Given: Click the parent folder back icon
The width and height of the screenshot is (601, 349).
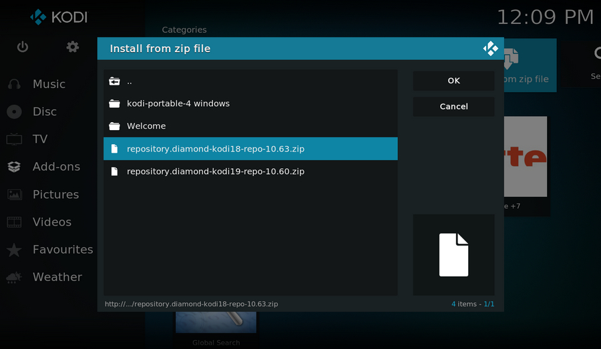Looking at the screenshot, I should click(x=114, y=81).
